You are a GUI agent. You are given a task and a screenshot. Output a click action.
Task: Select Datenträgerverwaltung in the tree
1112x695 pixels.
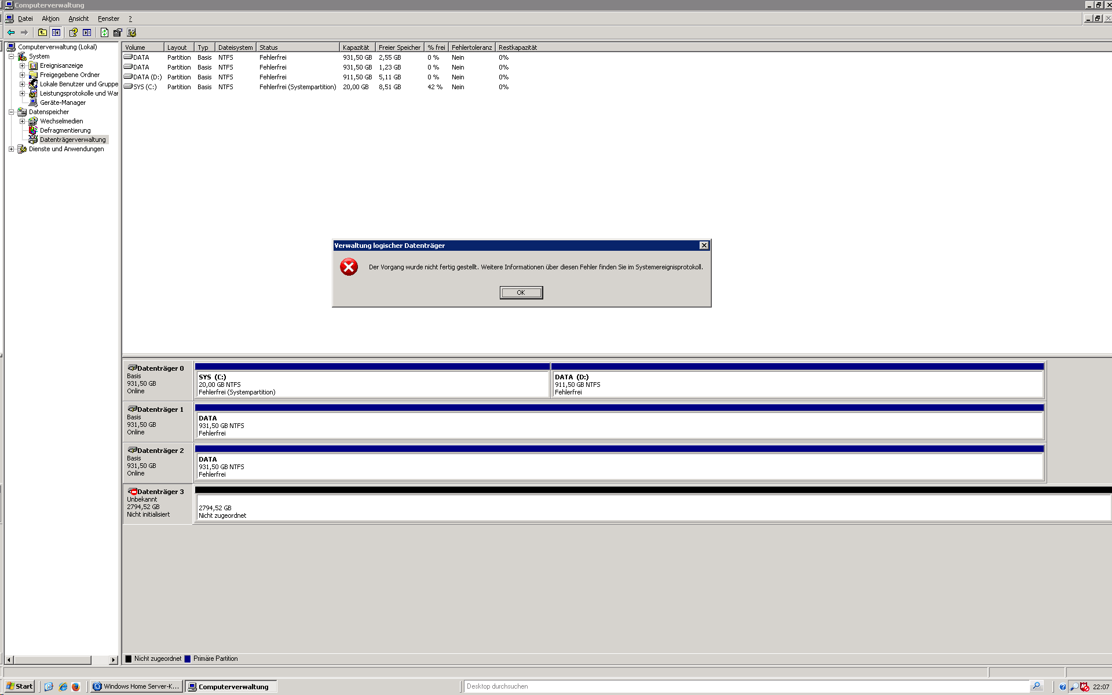point(73,140)
